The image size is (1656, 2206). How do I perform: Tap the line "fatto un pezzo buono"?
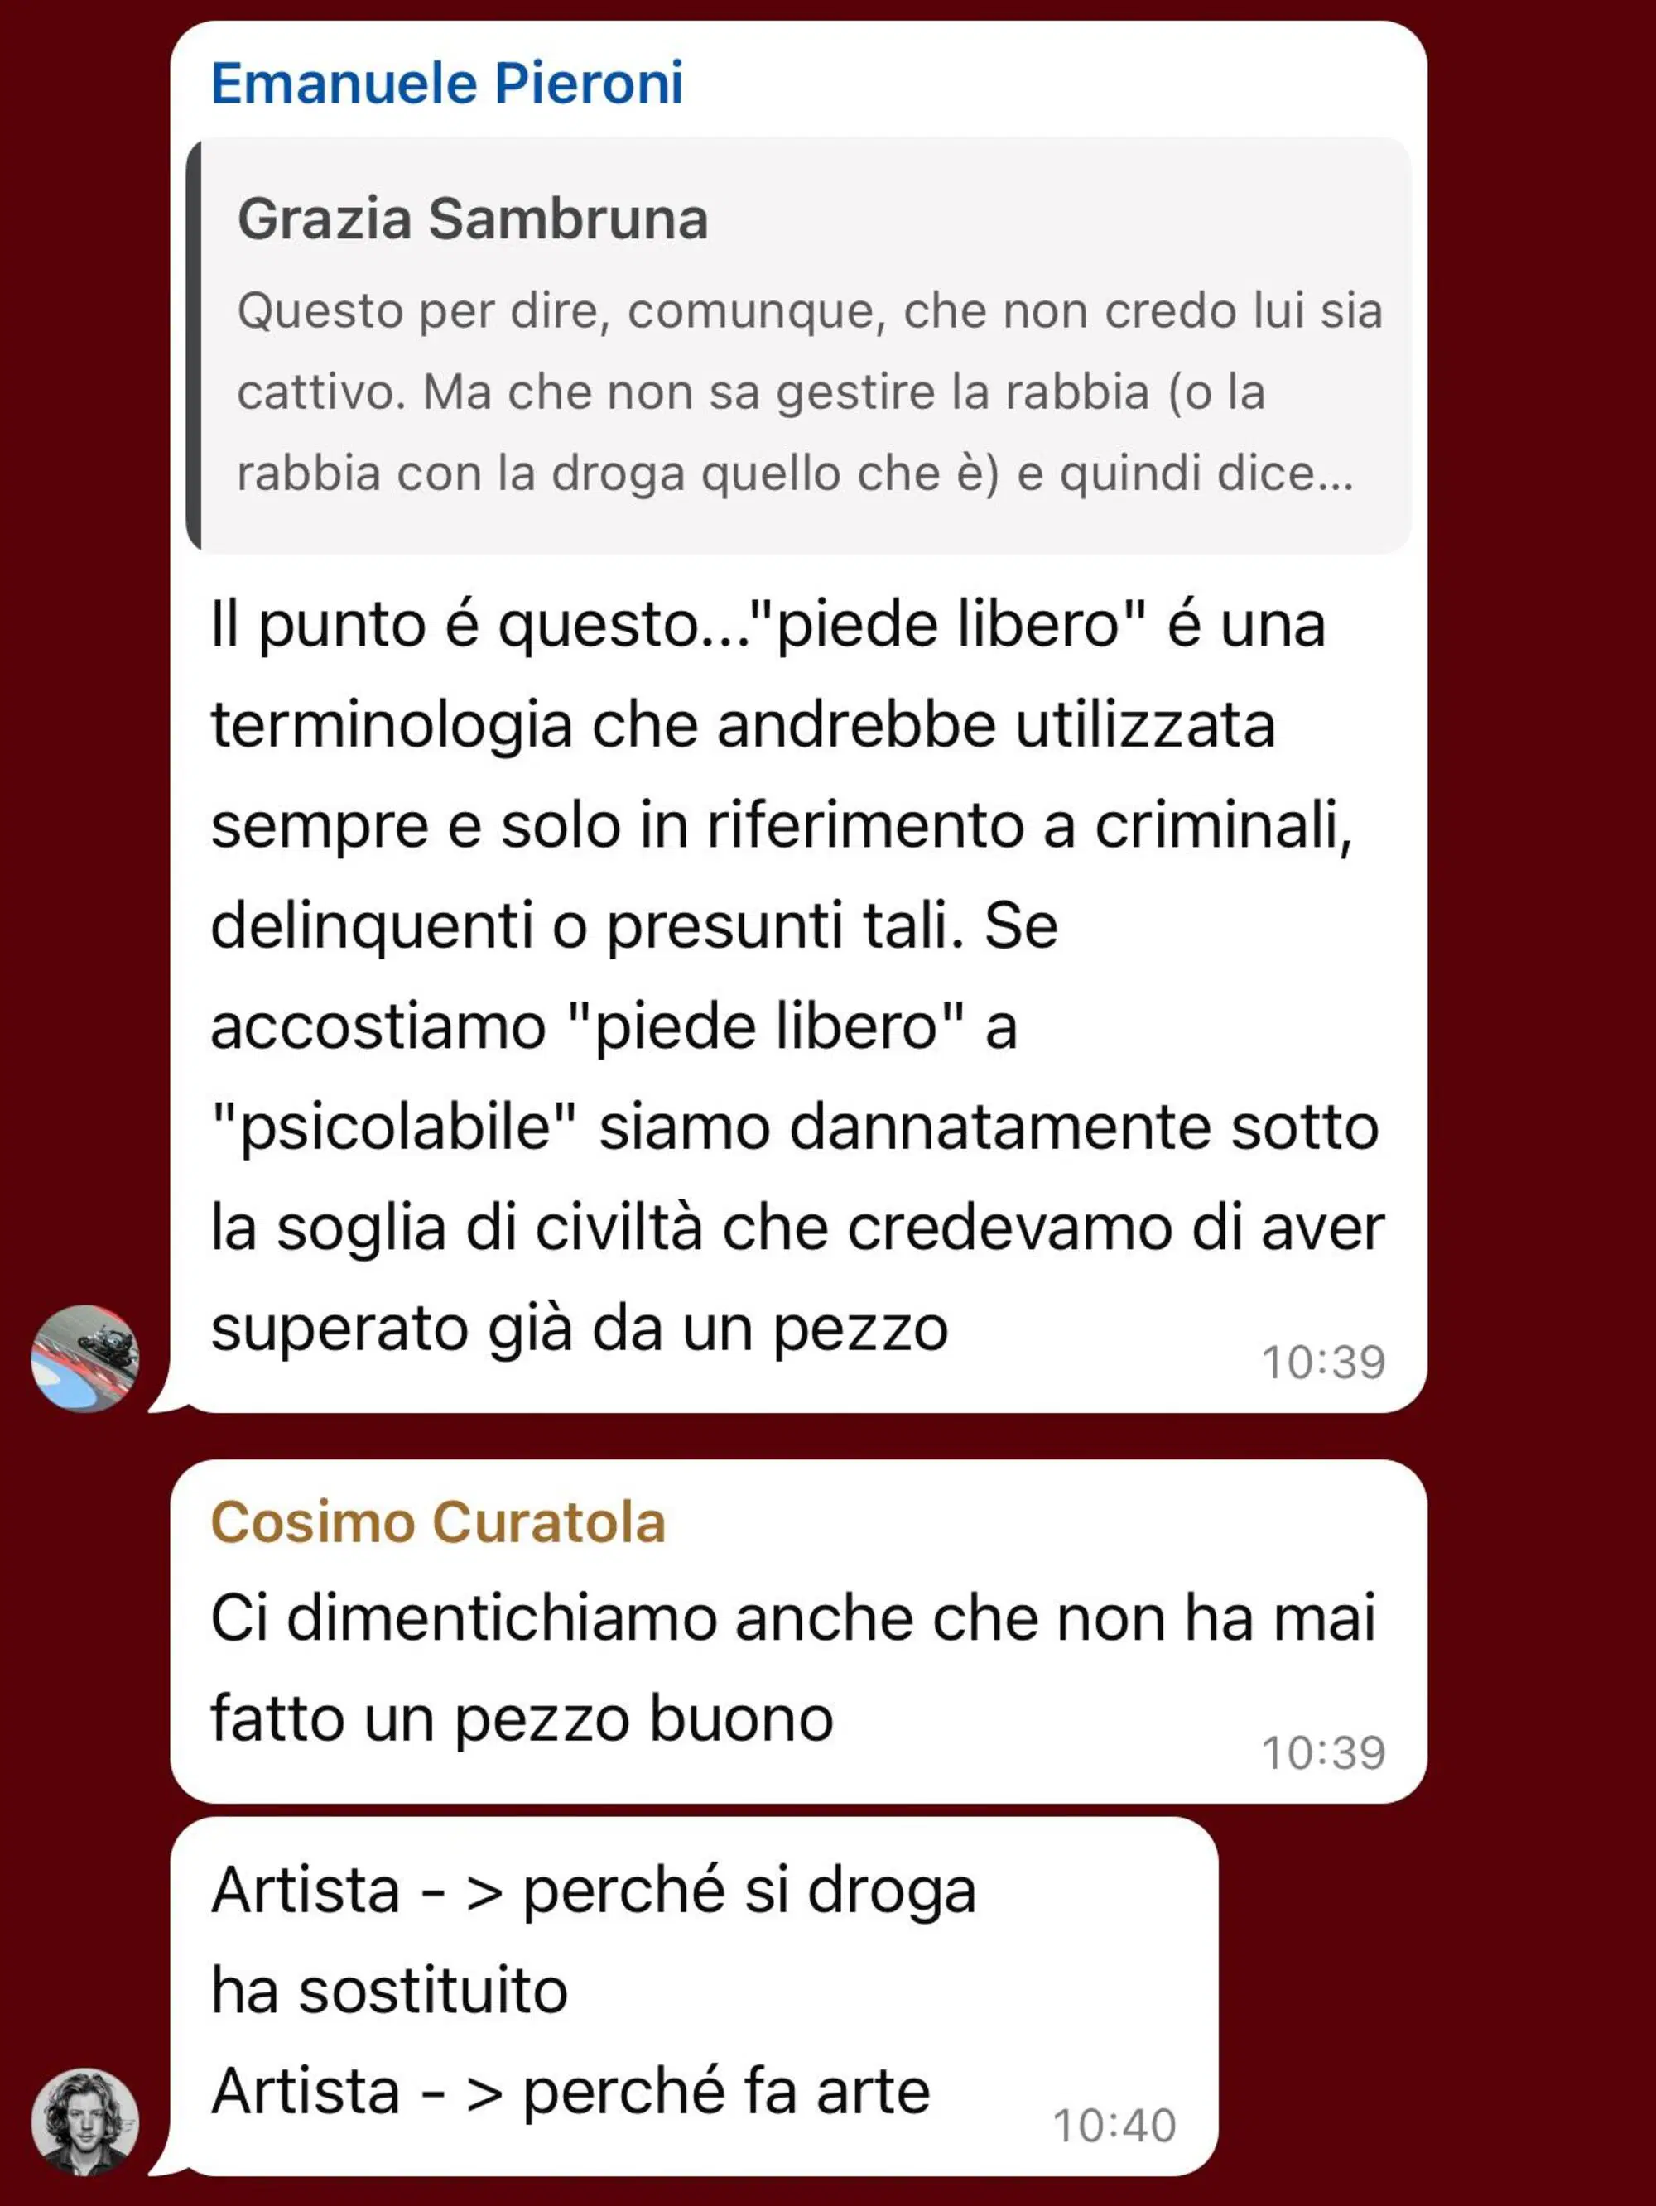(x=522, y=1718)
